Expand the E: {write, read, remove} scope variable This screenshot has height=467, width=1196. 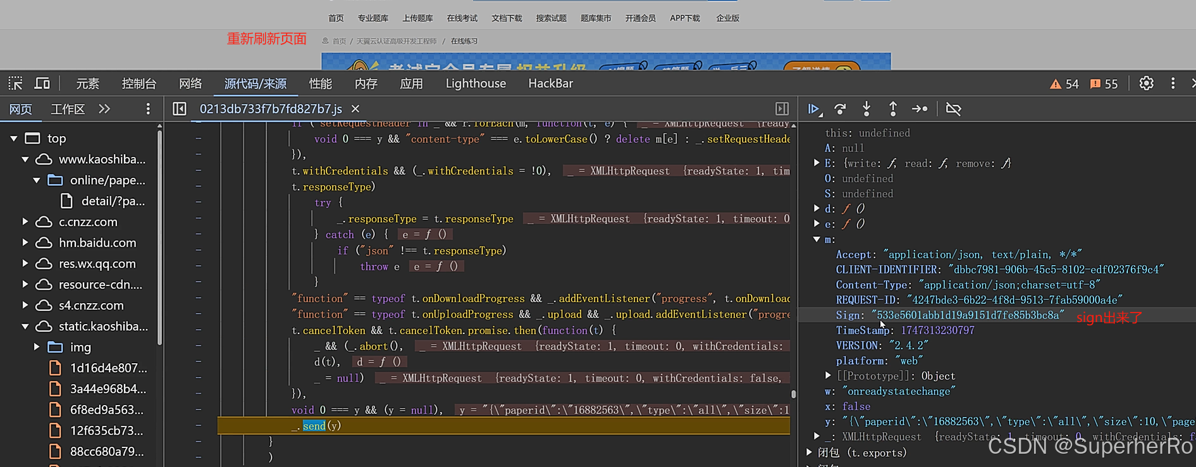click(817, 163)
